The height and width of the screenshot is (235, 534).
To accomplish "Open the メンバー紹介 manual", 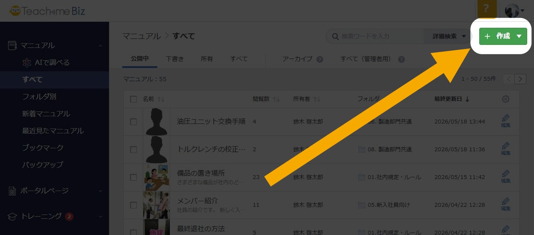I will click(x=198, y=201).
